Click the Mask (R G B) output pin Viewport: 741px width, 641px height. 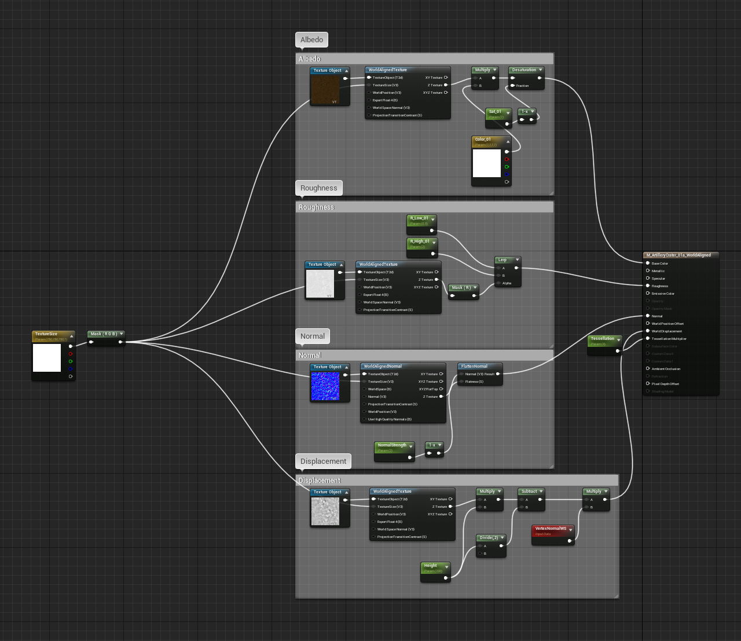coord(120,342)
